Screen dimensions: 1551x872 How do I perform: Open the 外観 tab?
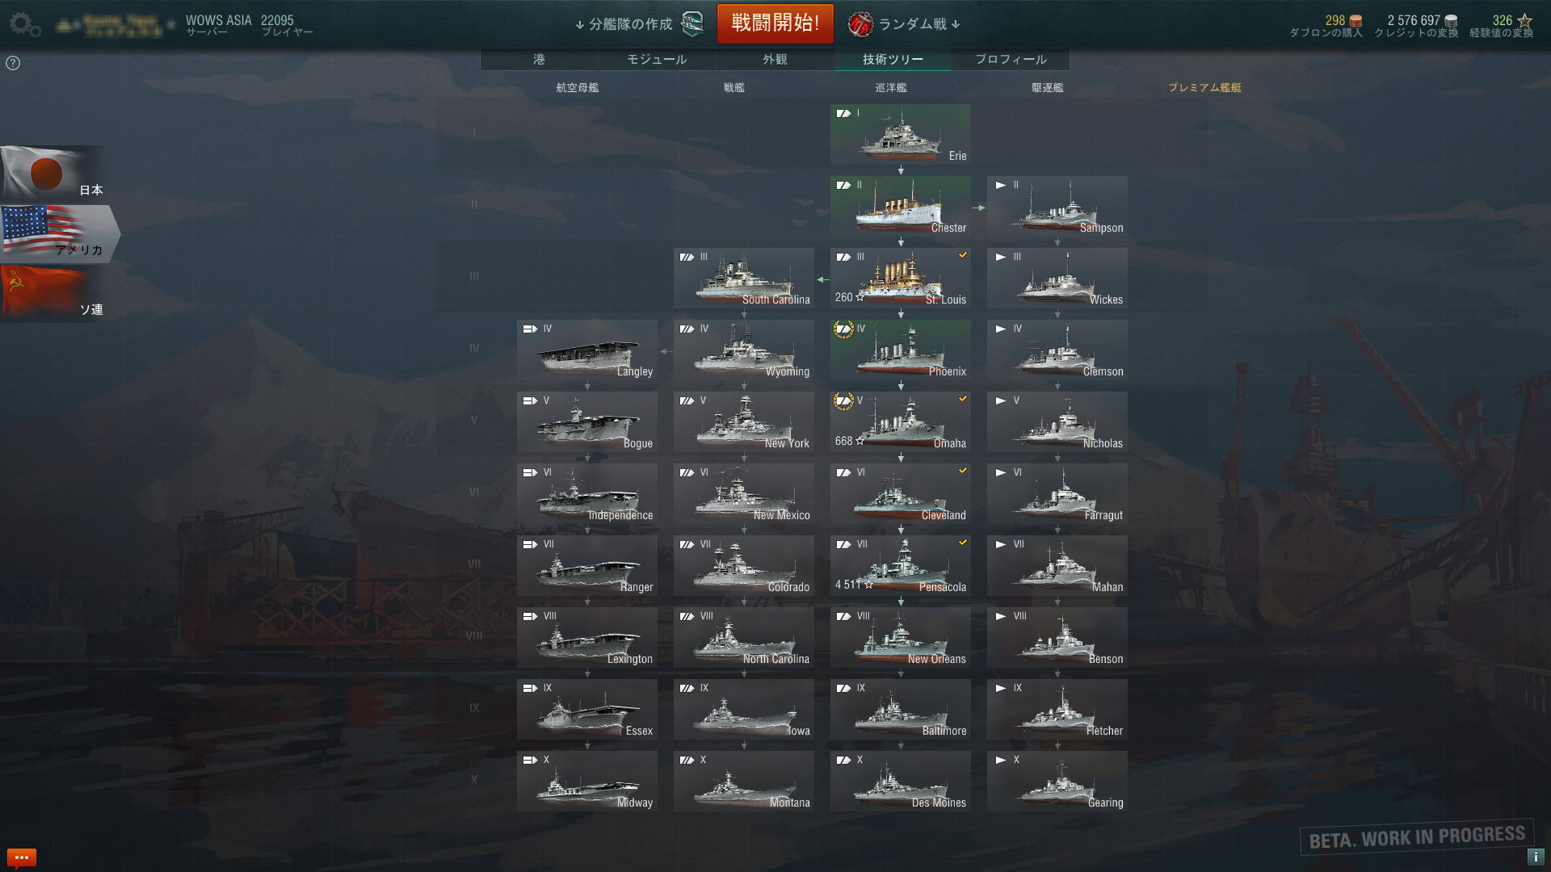(775, 59)
